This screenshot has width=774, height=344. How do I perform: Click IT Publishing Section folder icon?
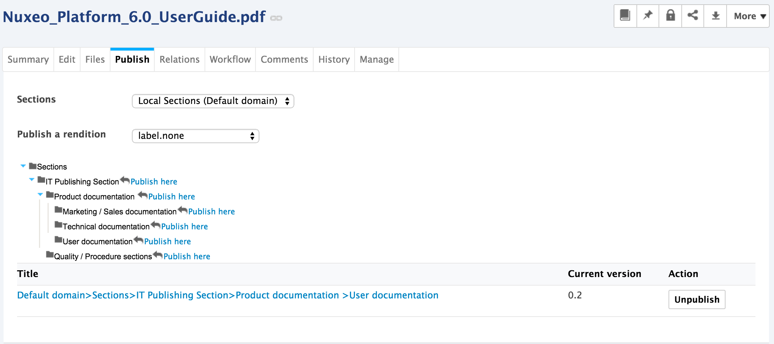(x=41, y=180)
